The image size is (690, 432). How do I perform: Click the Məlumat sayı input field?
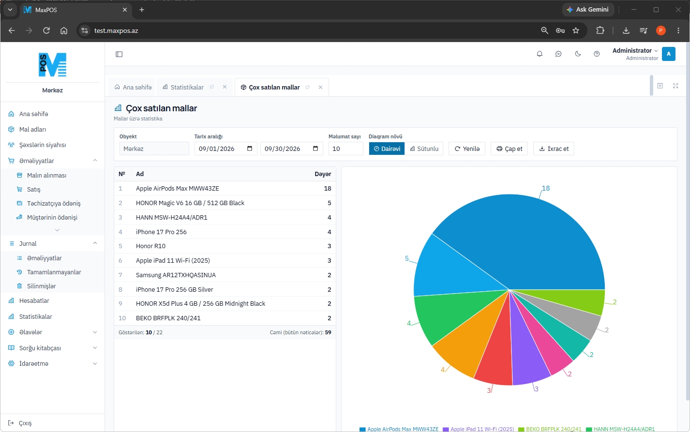(345, 149)
